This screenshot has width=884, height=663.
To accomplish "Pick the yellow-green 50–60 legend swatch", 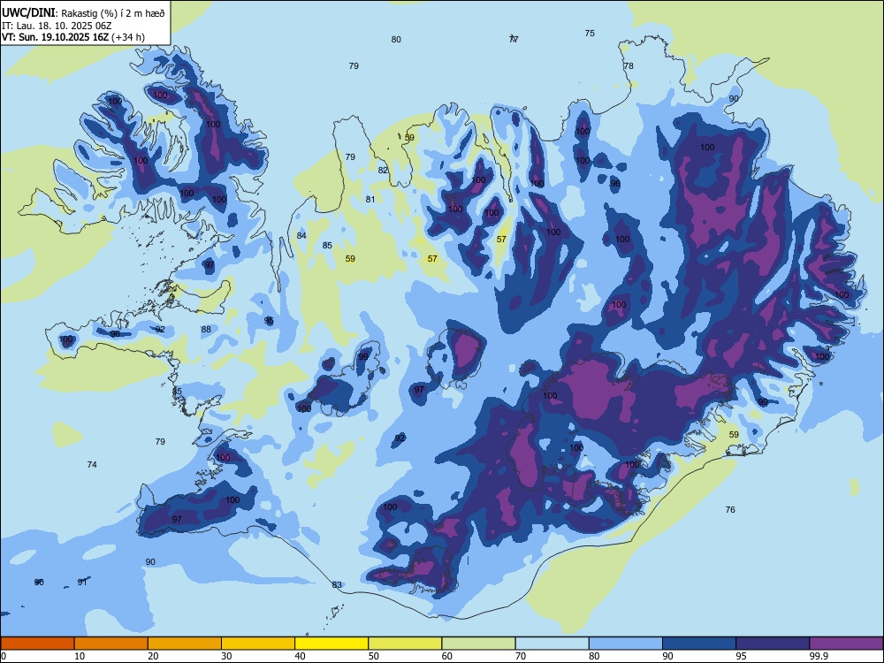I will (405, 644).
